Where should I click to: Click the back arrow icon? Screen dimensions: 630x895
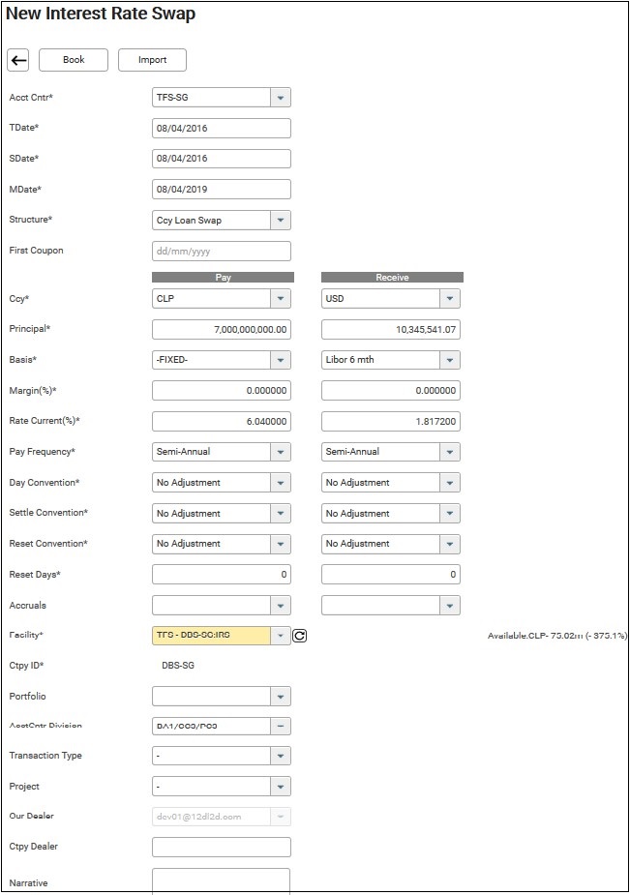(x=18, y=60)
